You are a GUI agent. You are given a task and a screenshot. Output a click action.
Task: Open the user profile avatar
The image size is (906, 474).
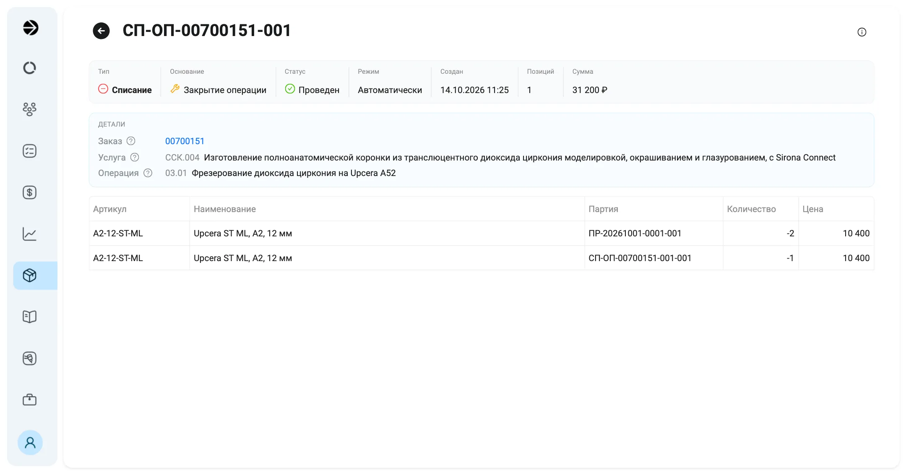pos(30,443)
